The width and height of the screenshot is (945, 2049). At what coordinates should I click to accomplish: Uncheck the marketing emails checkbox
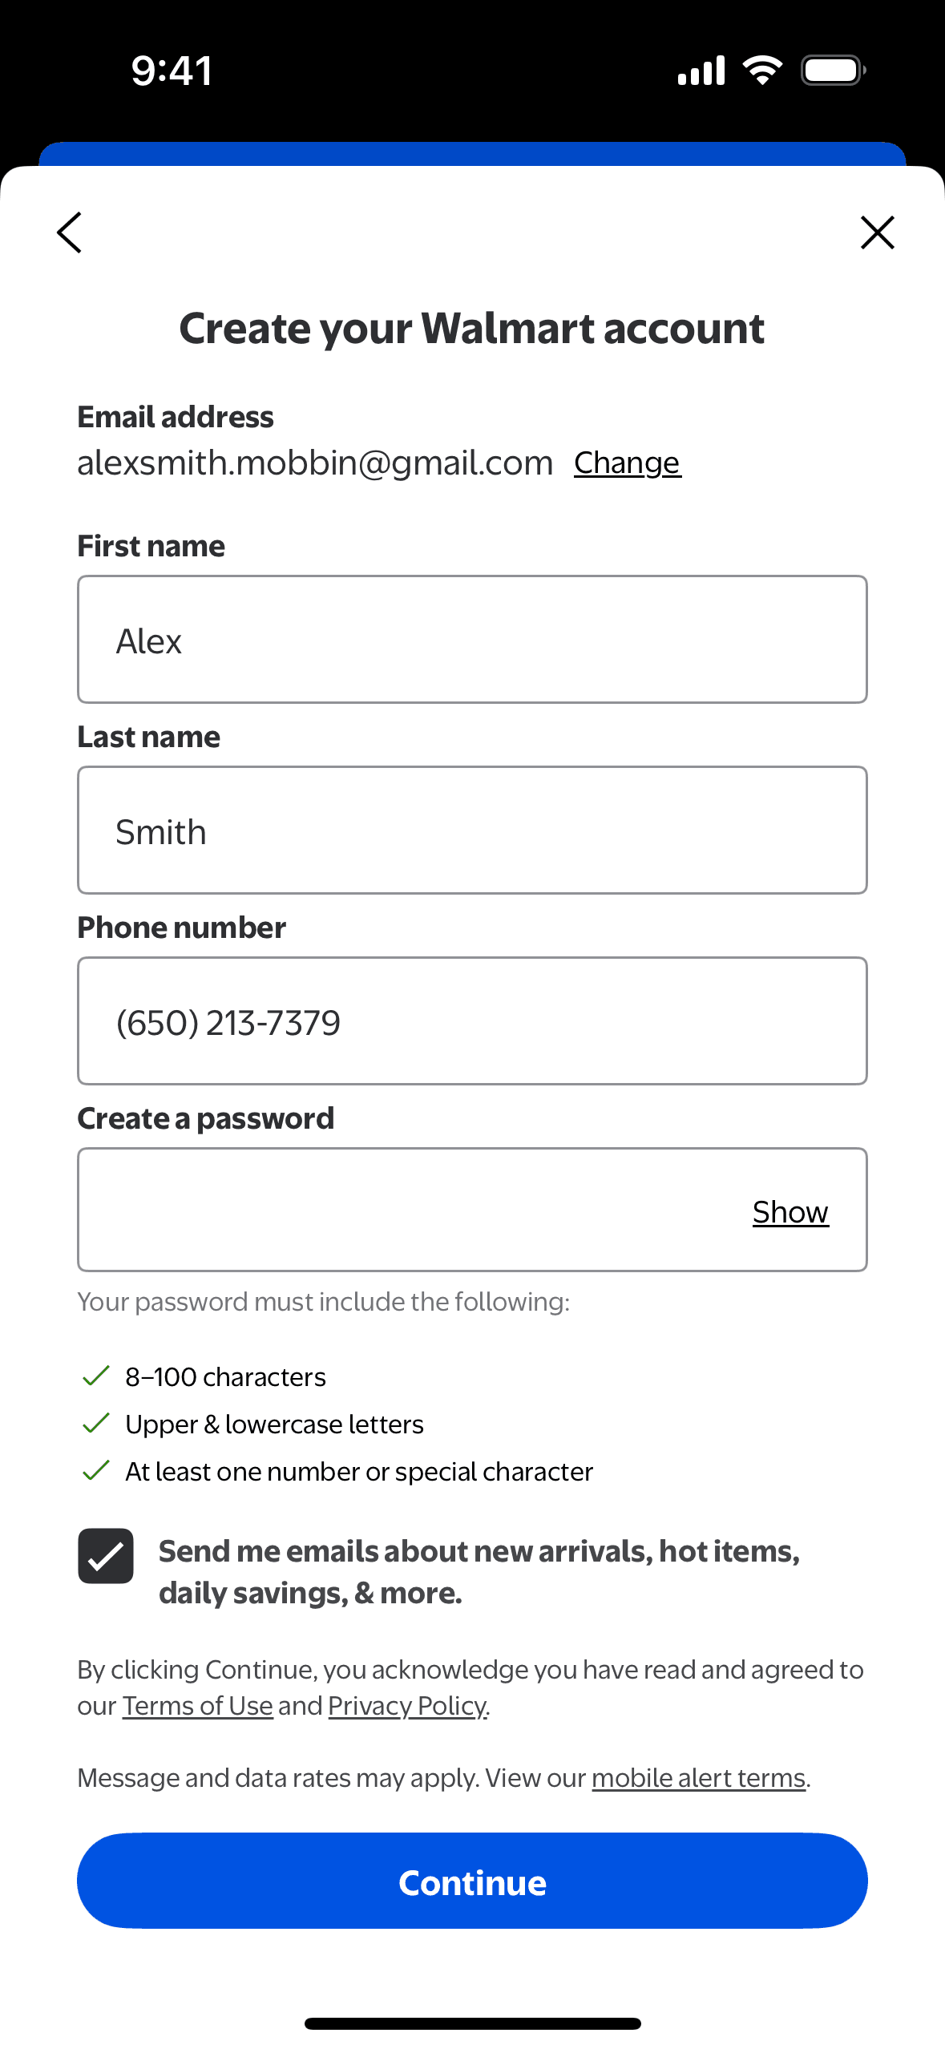click(x=106, y=1556)
